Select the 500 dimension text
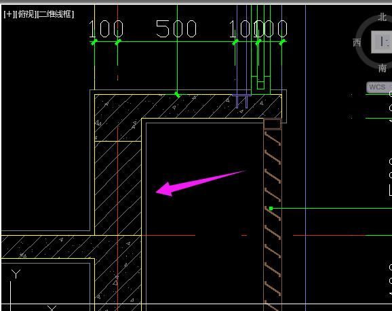 [x=176, y=28]
